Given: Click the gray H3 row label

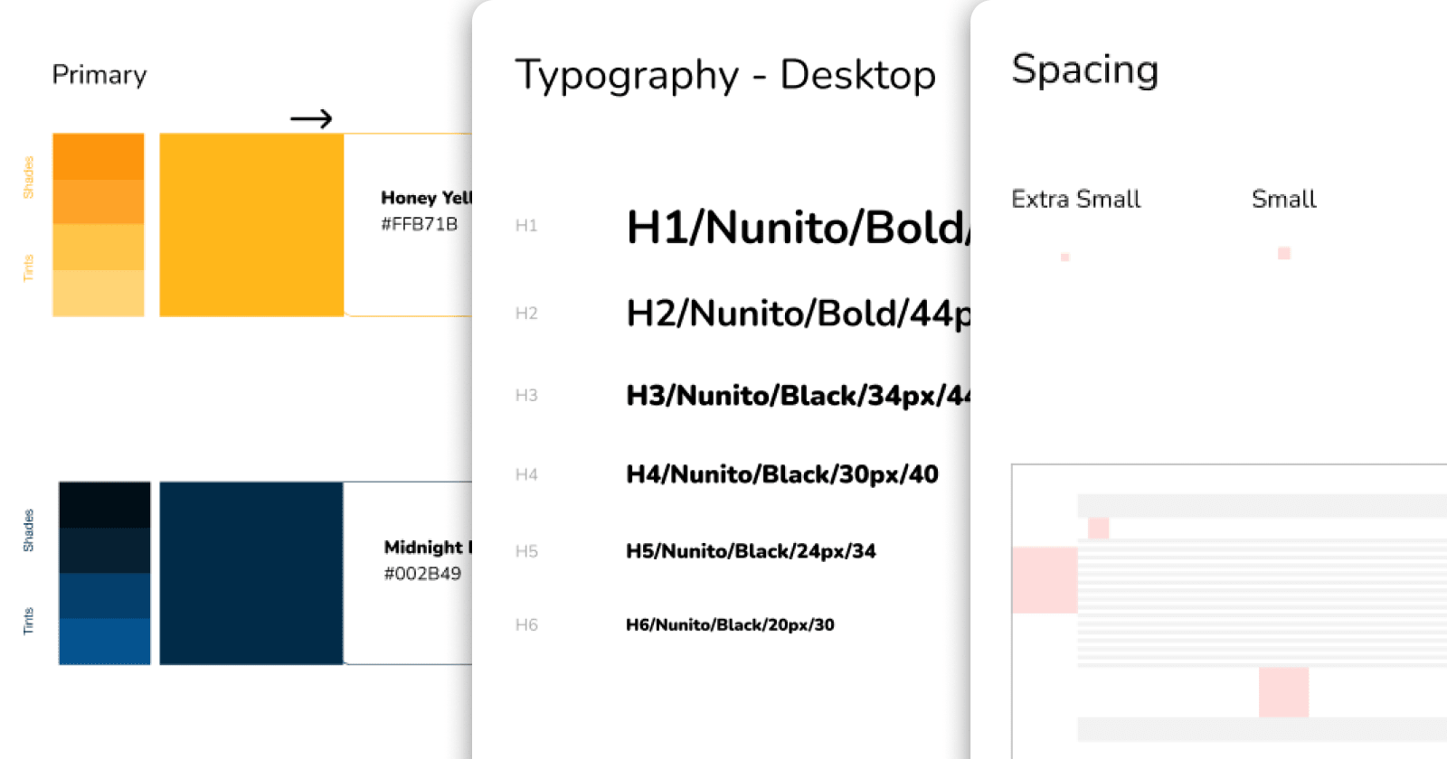Looking at the screenshot, I should pyautogui.click(x=526, y=396).
